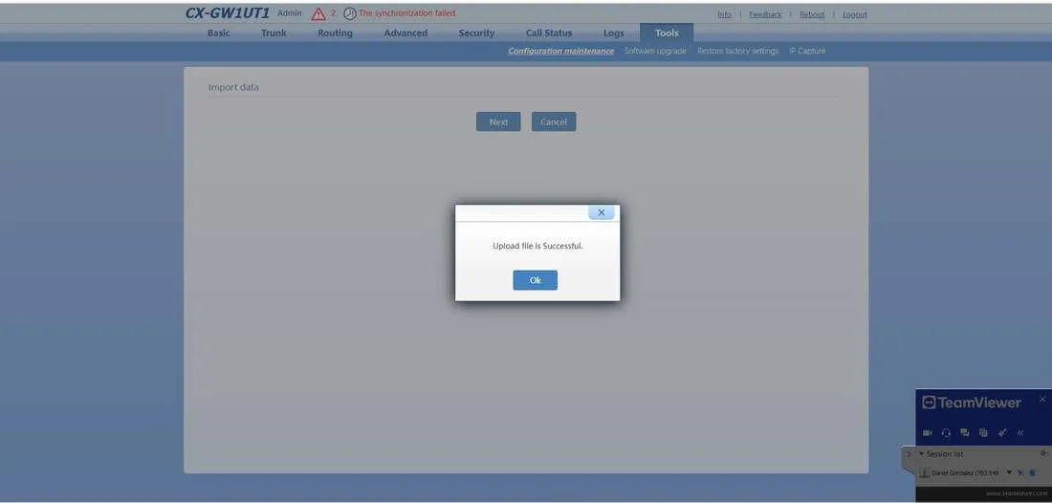The image size is (1052, 503).
Task: View the Call Status tab
Action: click(549, 33)
